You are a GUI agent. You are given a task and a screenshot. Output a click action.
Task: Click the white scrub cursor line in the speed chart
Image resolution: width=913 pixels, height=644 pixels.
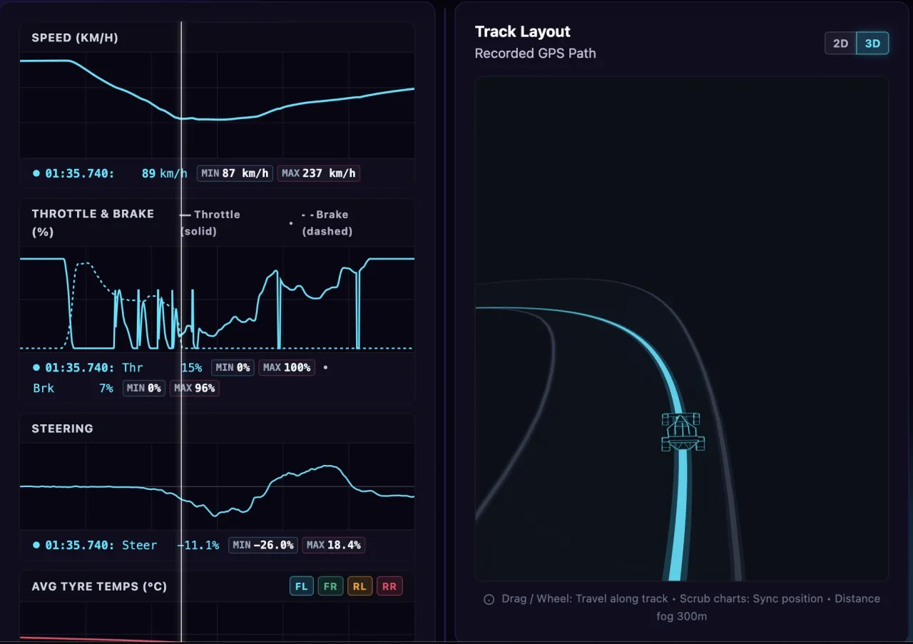tap(181, 104)
